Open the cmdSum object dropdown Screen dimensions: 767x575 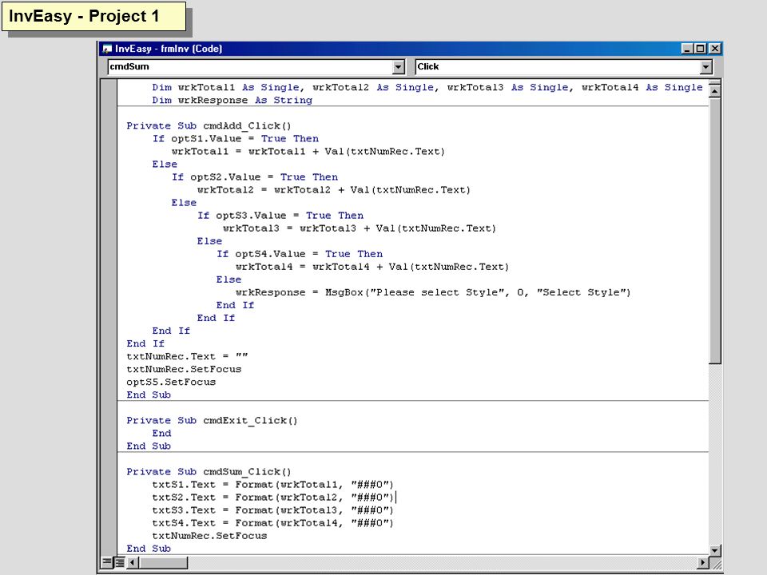pos(399,67)
